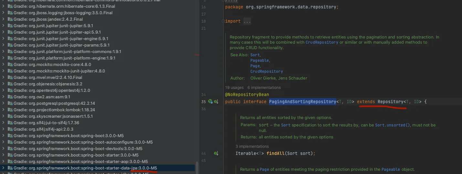
Task: Click the library icon beside jul-to-slf4j:1.7.36
Action: [10, 123]
